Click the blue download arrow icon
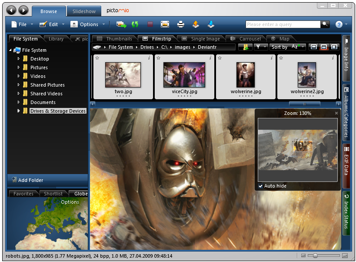The width and height of the screenshot is (356, 262). 211,24
